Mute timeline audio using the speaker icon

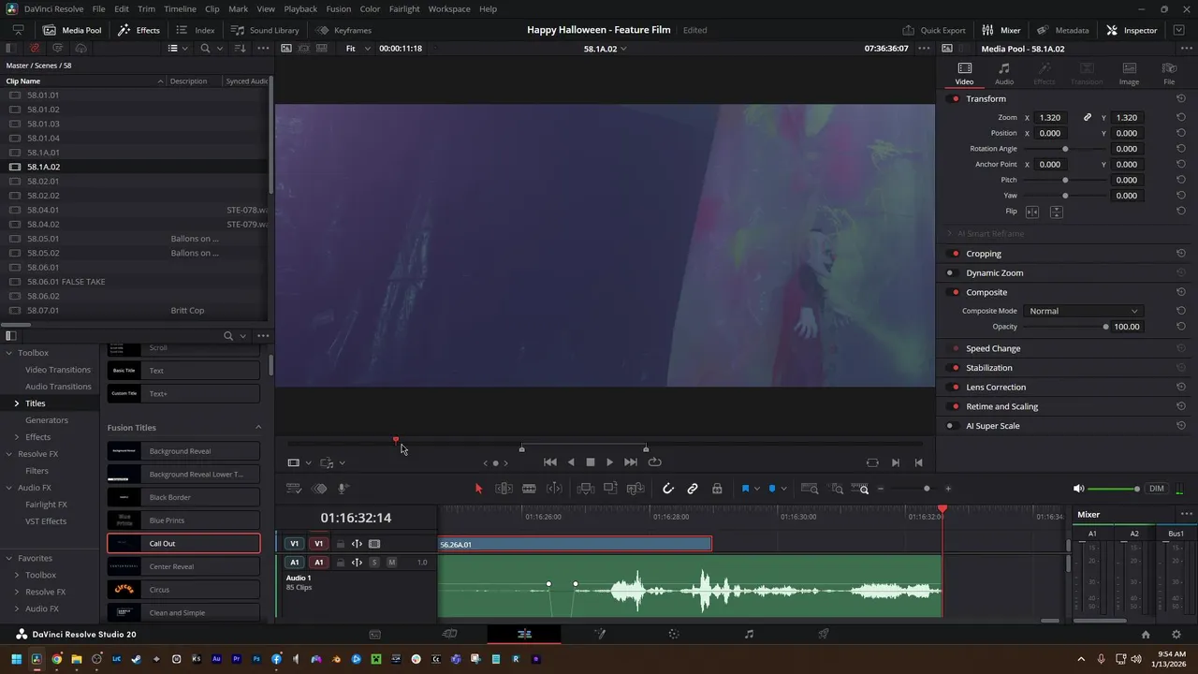(1078, 489)
